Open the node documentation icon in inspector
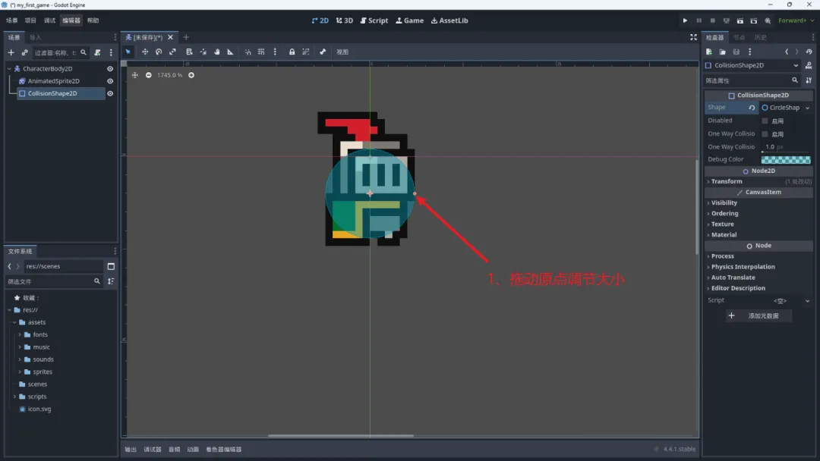This screenshot has width=820, height=461. (x=809, y=65)
